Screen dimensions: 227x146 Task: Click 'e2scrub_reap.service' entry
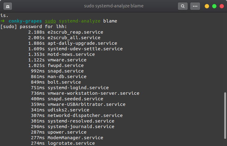tap(75, 32)
